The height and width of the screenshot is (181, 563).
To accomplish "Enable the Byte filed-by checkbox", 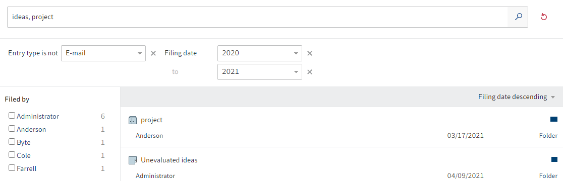I will 12,142.
